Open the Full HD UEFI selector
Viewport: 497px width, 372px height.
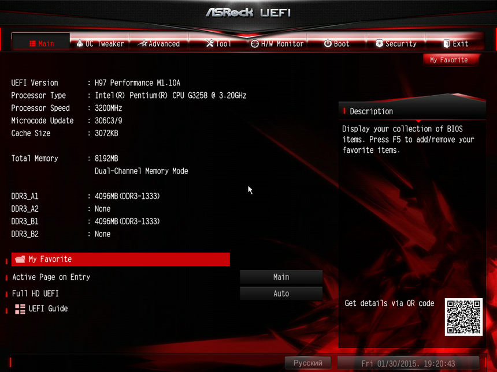tap(281, 294)
